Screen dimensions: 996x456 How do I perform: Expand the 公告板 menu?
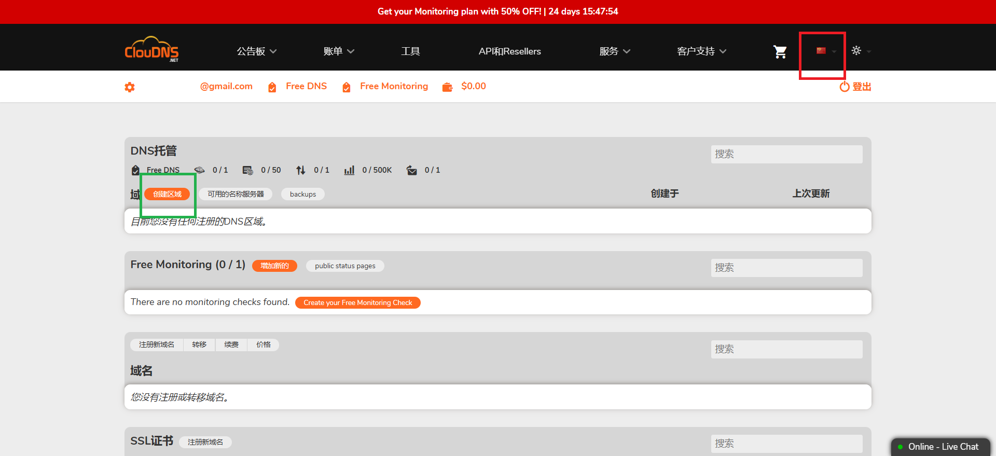tap(256, 51)
